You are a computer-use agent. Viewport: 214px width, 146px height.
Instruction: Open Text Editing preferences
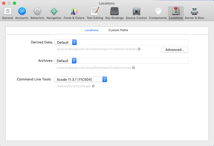click(95, 13)
